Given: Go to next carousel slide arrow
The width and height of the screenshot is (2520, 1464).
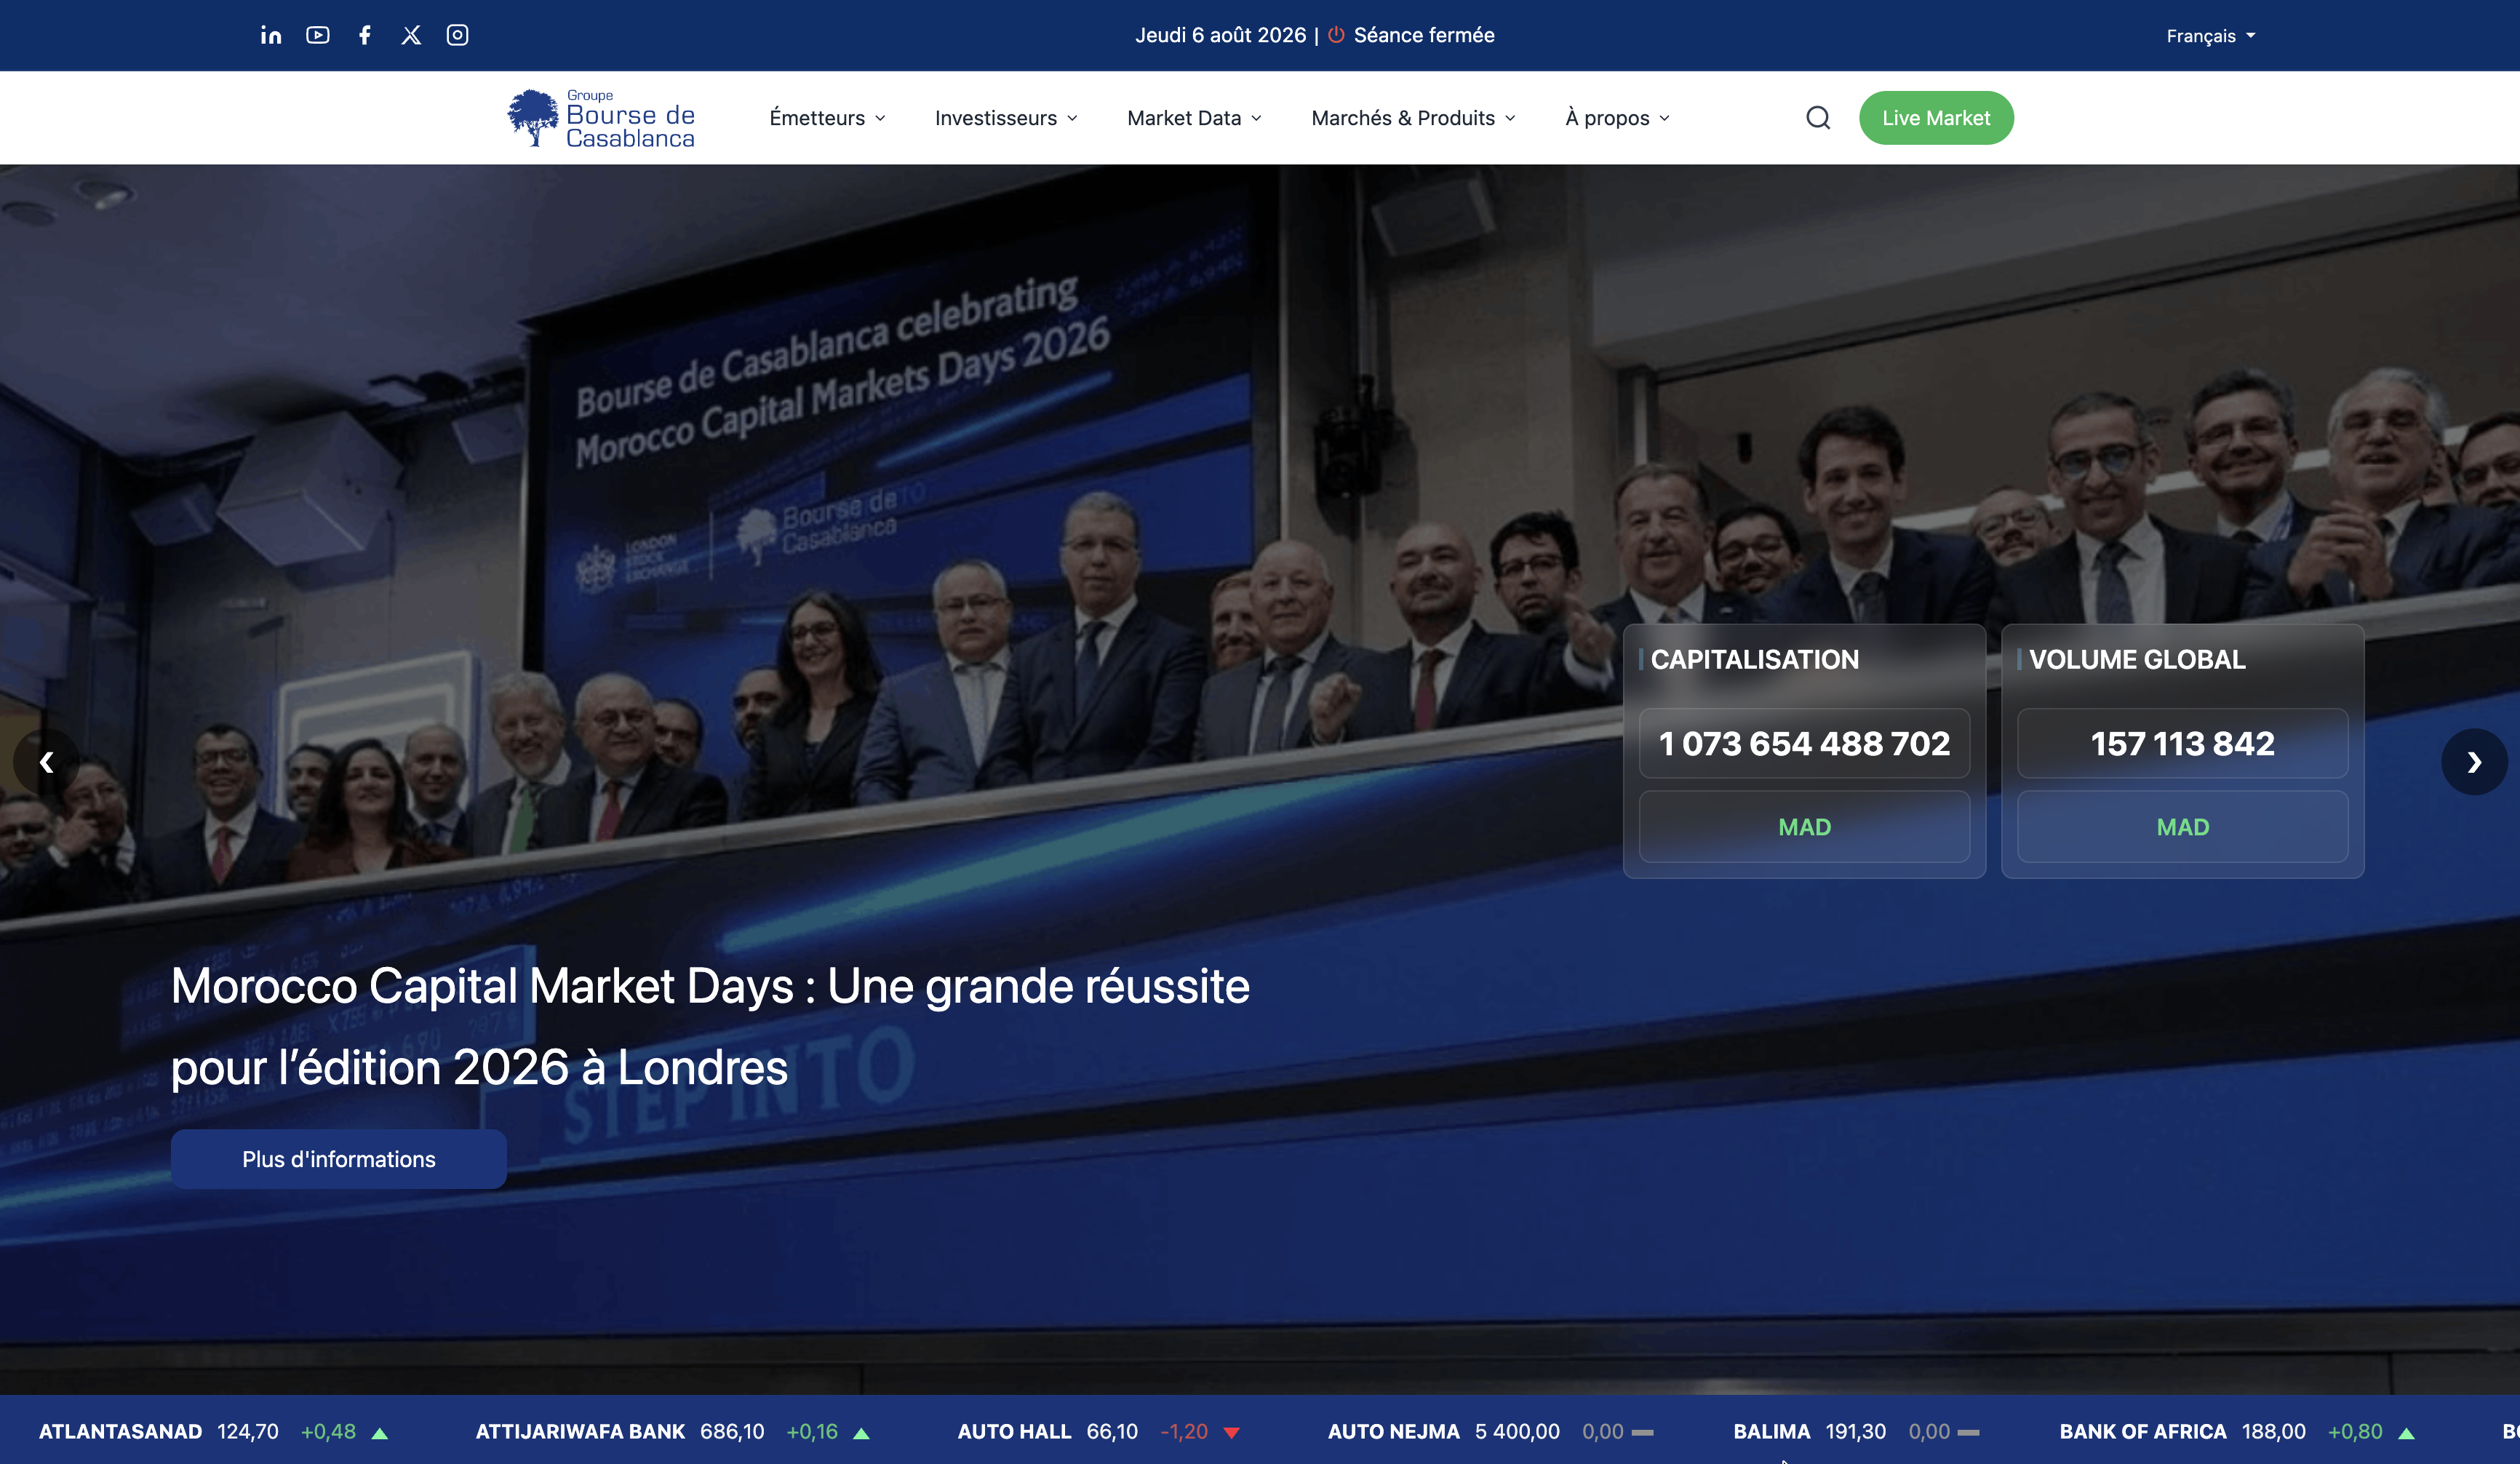Looking at the screenshot, I should pos(2474,762).
